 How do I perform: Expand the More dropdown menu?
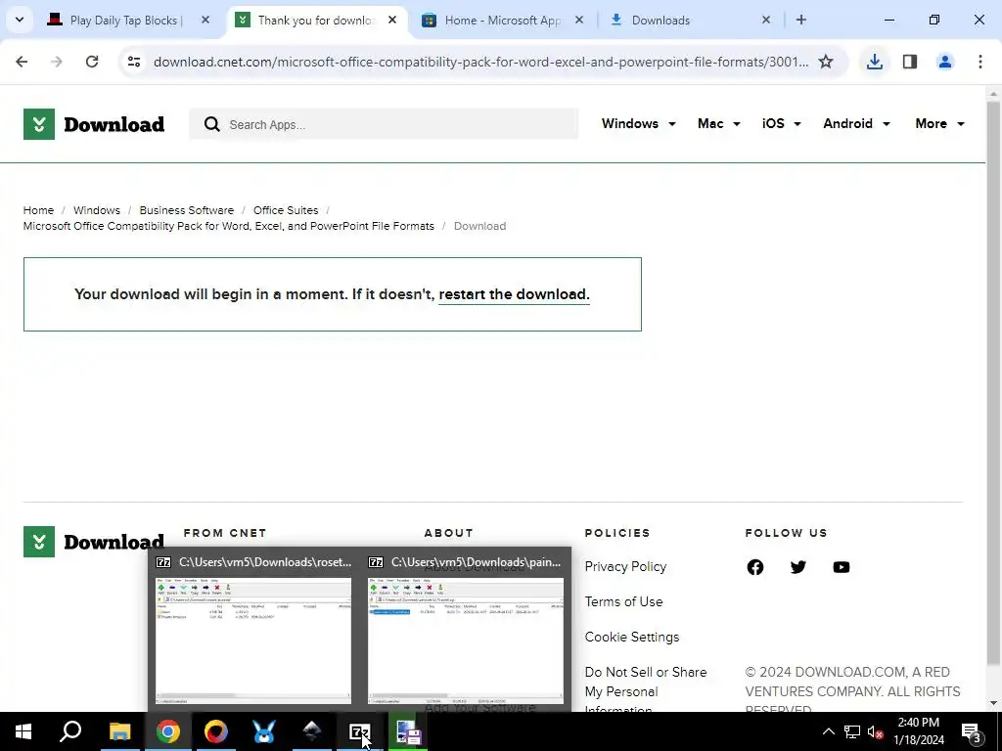click(939, 123)
